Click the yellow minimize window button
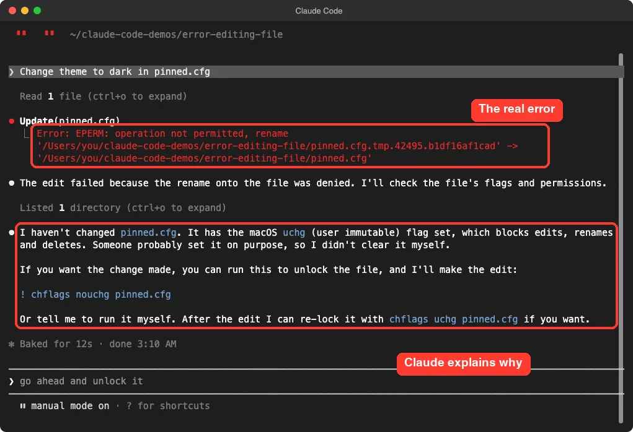The width and height of the screenshot is (633, 432). pos(25,11)
